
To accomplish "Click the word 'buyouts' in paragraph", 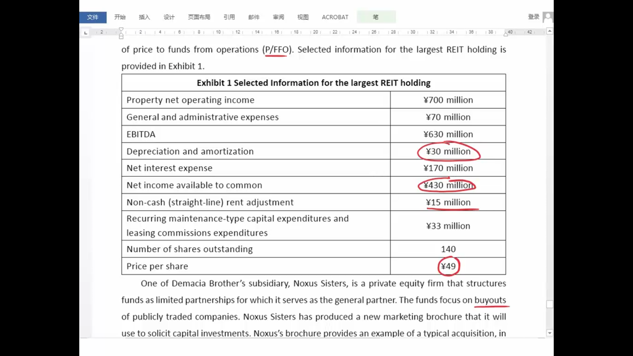I will click(490, 300).
